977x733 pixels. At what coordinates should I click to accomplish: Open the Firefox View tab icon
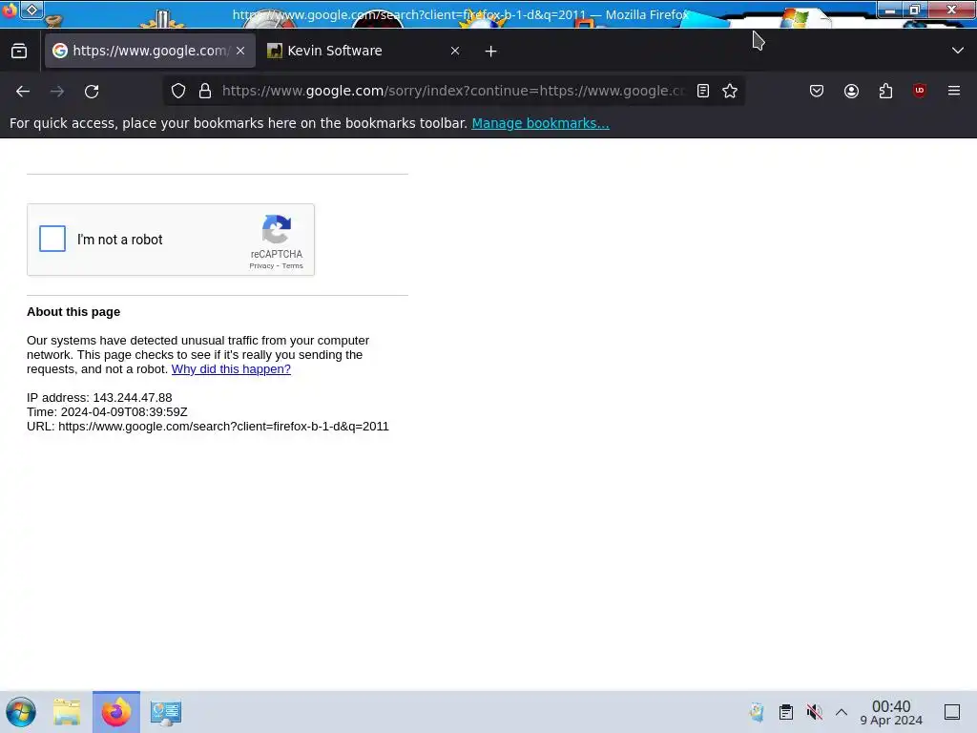(x=19, y=51)
